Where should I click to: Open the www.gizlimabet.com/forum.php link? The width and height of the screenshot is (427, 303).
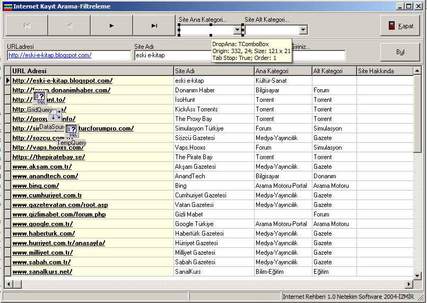[59, 214]
